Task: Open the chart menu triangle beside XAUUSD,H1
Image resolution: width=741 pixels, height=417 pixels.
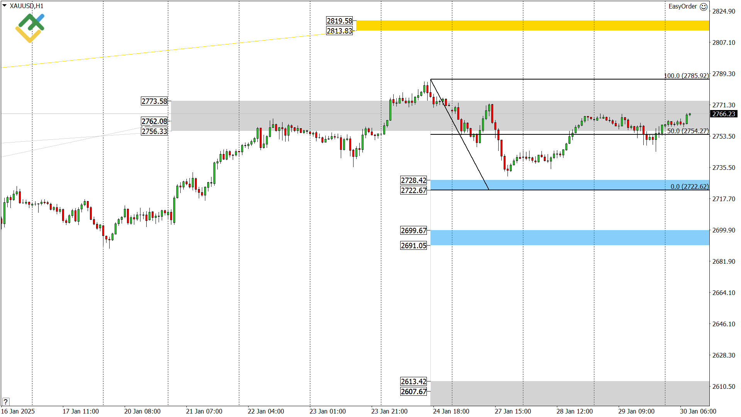Action: coord(5,6)
